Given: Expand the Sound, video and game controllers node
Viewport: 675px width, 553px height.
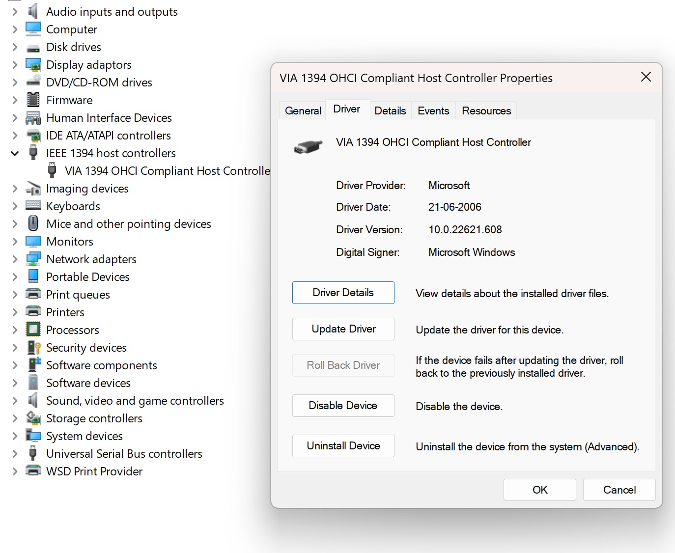Looking at the screenshot, I should (x=15, y=401).
